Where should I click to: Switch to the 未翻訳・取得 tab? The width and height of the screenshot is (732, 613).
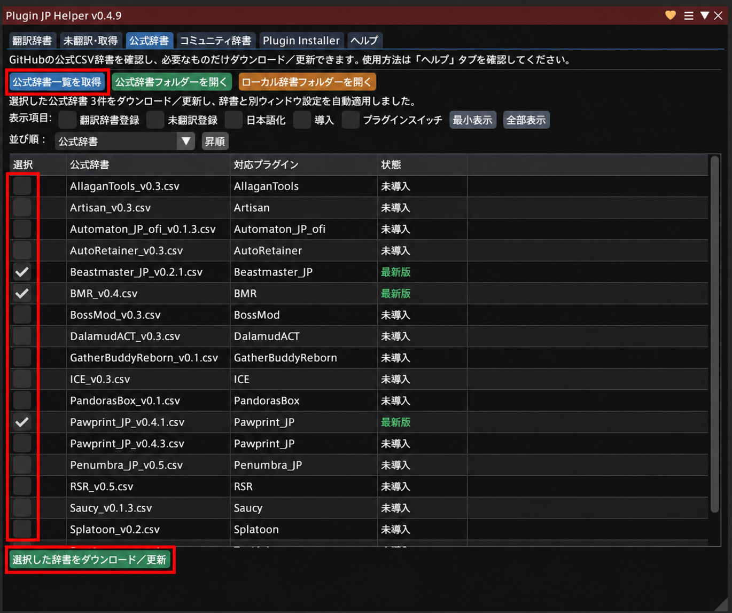click(x=90, y=41)
